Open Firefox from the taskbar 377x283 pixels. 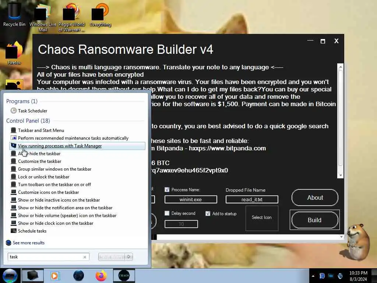pos(101,276)
